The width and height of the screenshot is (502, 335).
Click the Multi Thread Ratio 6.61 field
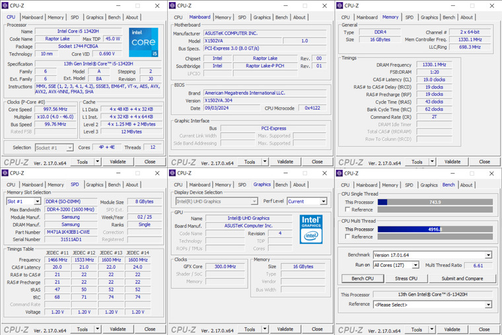pos(478,266)
